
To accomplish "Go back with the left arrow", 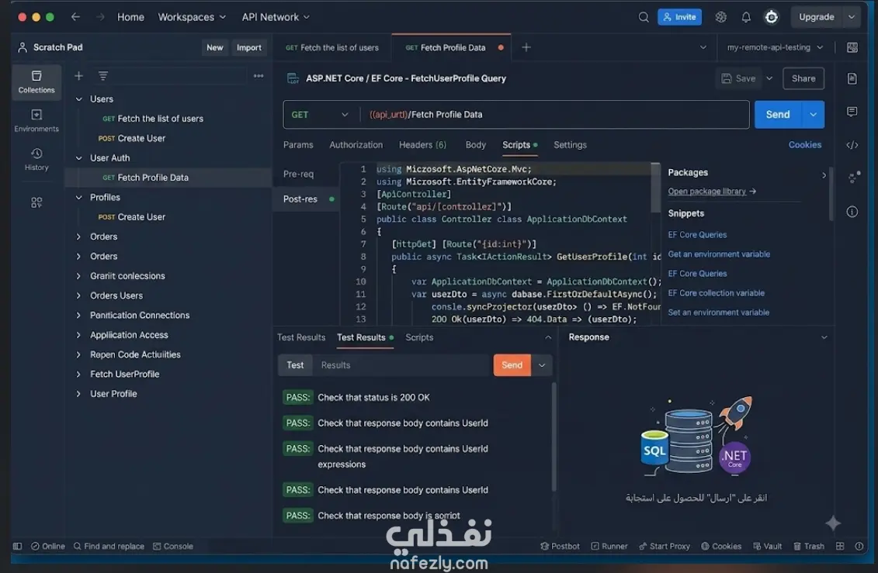I will click(75, 17).
